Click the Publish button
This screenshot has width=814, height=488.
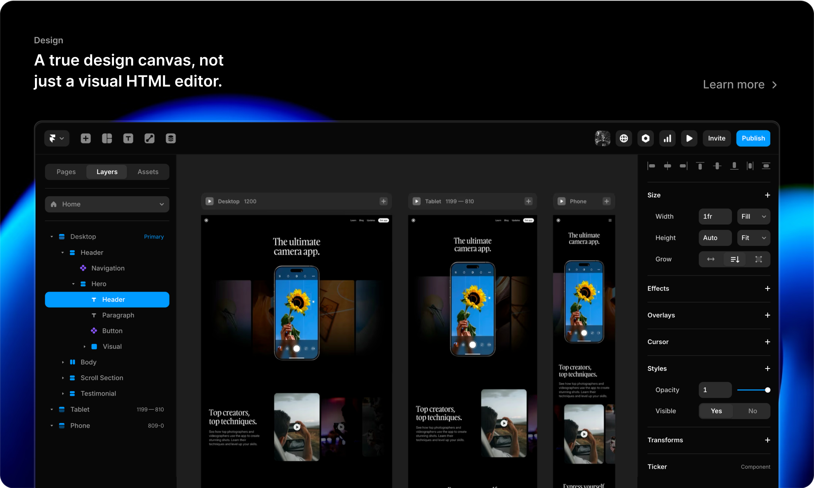[x=753, y=138]
